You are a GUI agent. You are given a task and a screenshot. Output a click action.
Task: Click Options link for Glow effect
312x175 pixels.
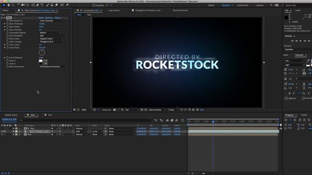point(49,18)
